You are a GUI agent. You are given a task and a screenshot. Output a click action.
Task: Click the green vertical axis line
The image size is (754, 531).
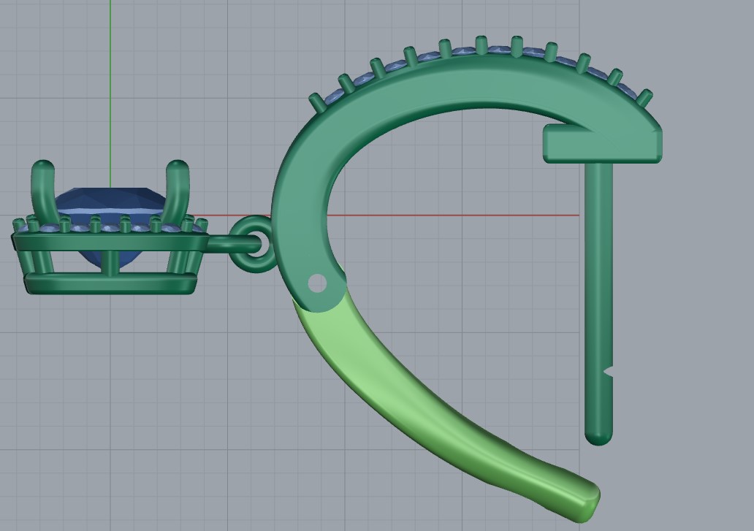[x=110, y=93]
